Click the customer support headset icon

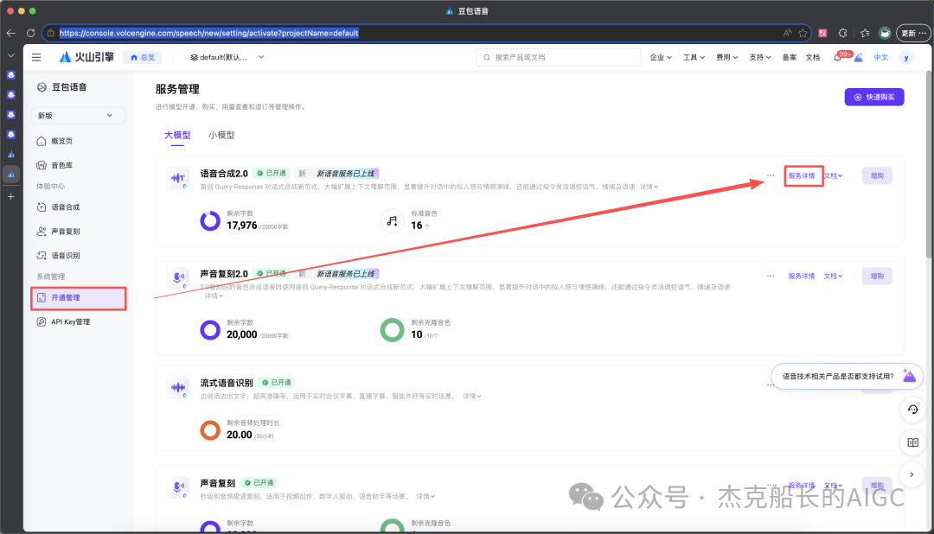[912, 410]
